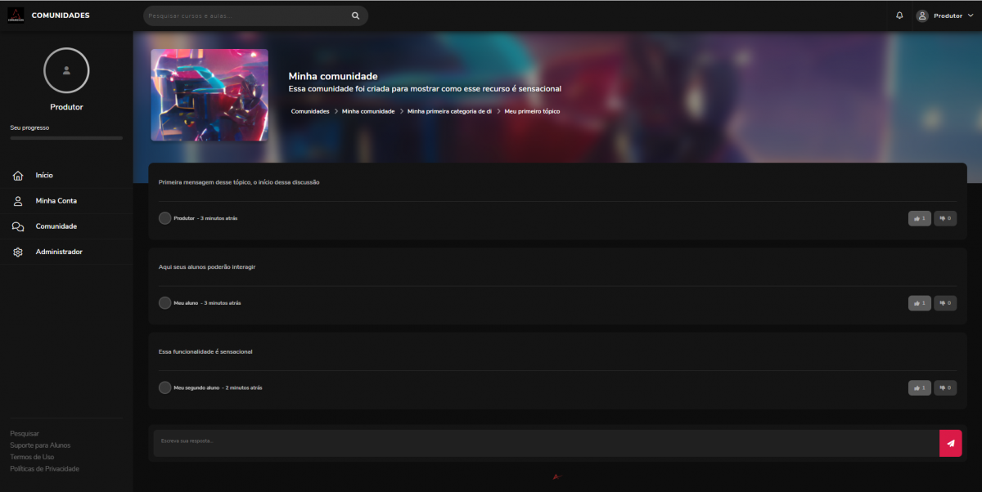Open Suporte para Alunos link
Screen dimensions: 982x492
(x=40, y=445)
